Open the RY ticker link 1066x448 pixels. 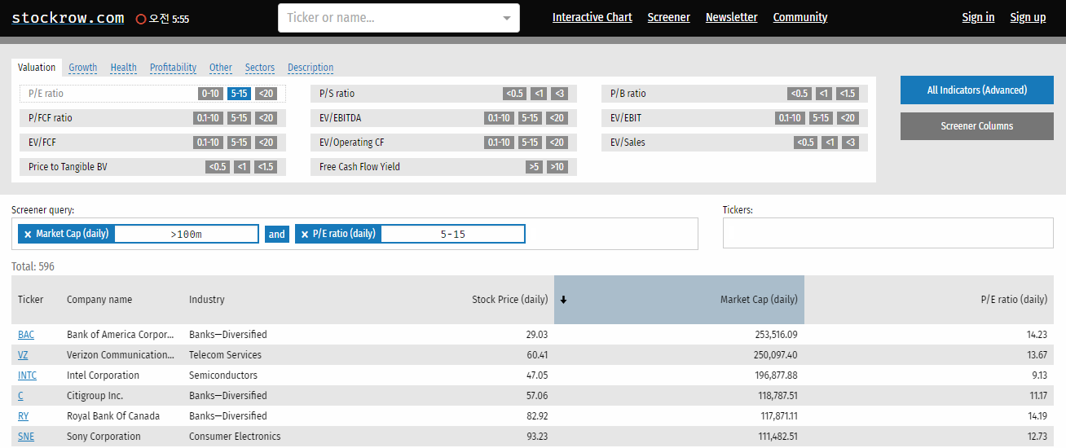(x=23, y=416)
